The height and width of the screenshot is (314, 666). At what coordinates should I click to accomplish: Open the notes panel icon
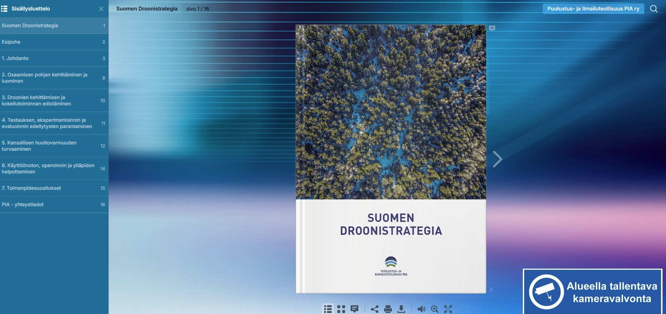tap(354, 309)
